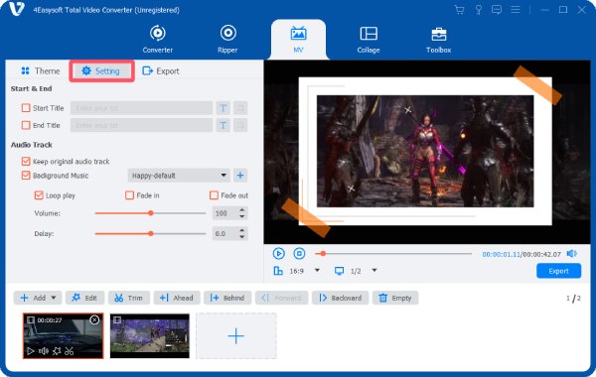Screen dimensions: 596x377
Task: Add a background music file with plus
Action: click(240, 175)
